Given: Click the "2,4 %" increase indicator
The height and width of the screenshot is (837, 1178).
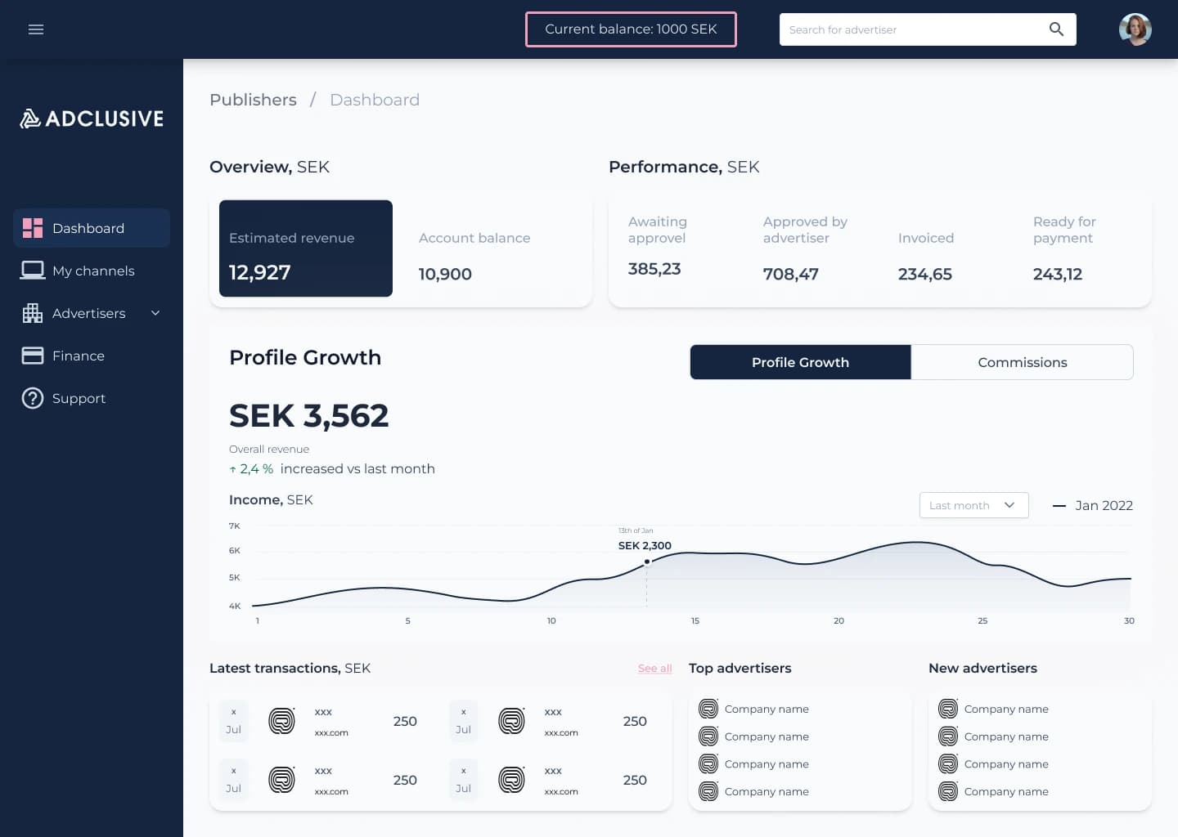Looking at the screenshot, I should tap(252, 469).
